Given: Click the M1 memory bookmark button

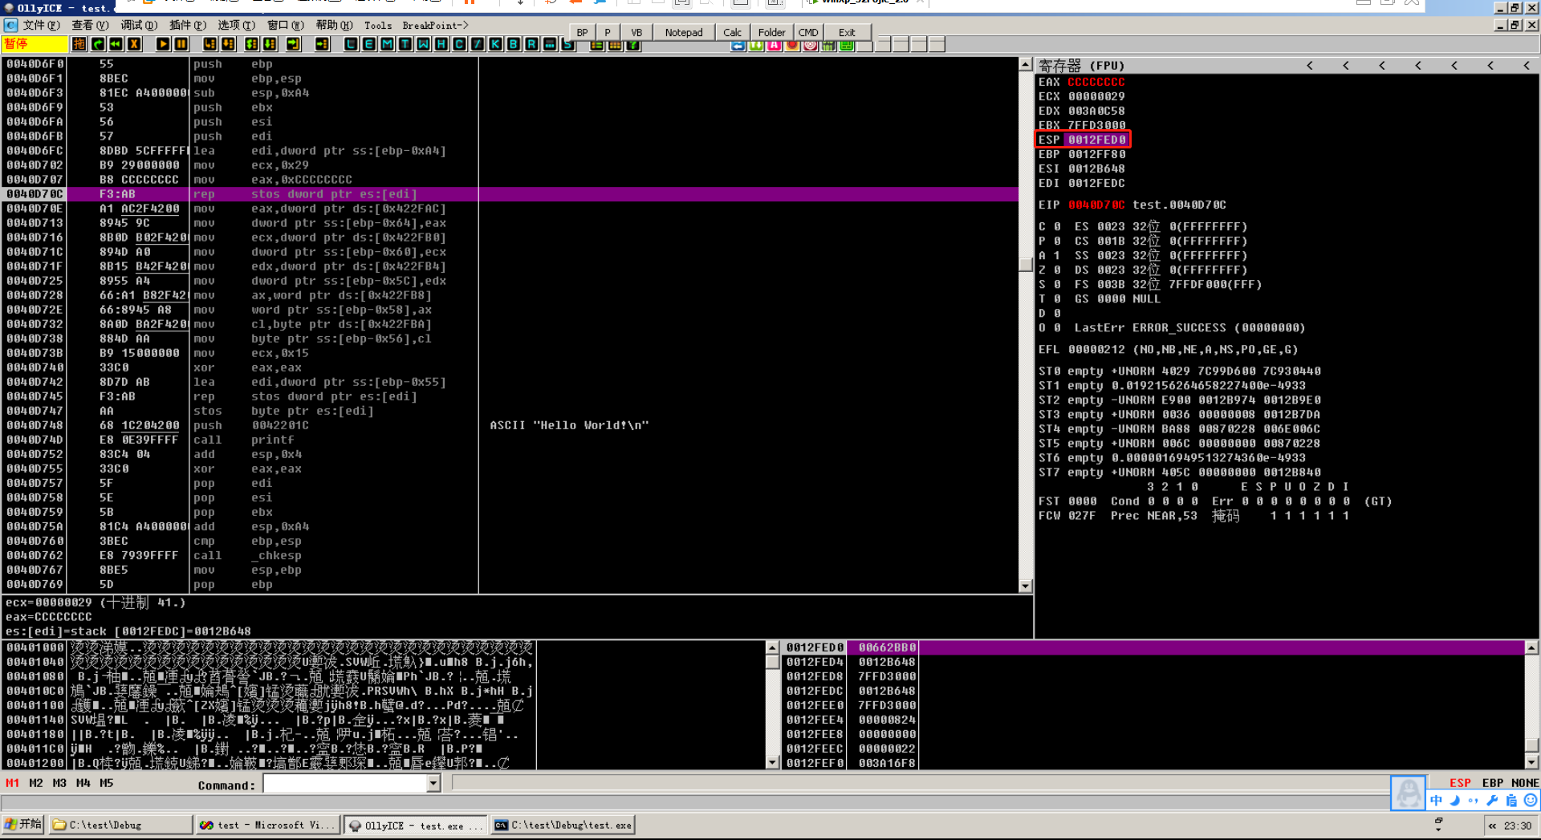Looking at the screenshot, I should pyautogui.click(x=12, y=783).
